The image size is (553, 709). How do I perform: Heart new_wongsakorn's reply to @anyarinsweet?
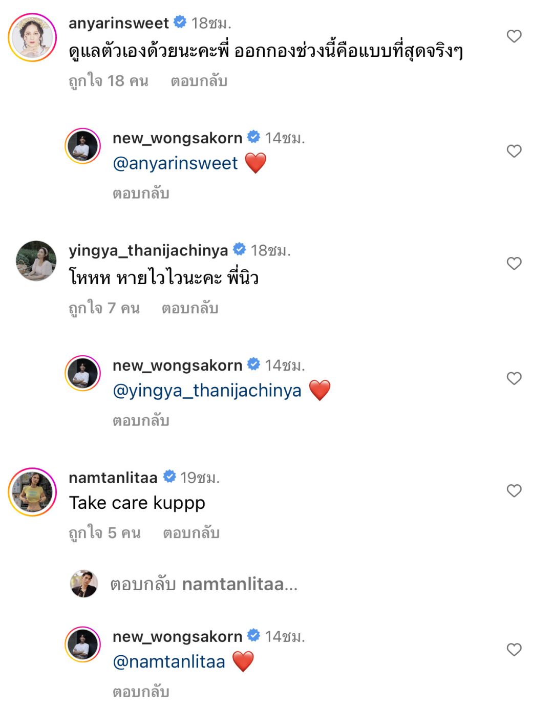[514, 151]
